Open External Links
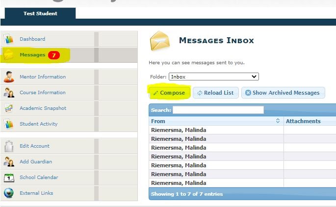 pyautogui.click(x=36, y=193)
